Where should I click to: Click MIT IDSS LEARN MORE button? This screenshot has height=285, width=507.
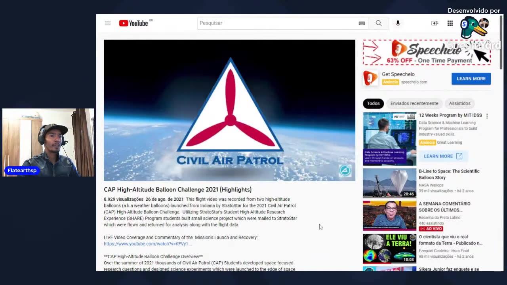click(x=443, y=156)
